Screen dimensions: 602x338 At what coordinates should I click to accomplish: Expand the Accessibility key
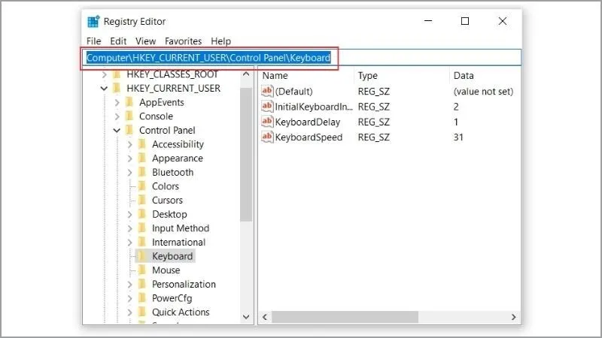point(129,144)
